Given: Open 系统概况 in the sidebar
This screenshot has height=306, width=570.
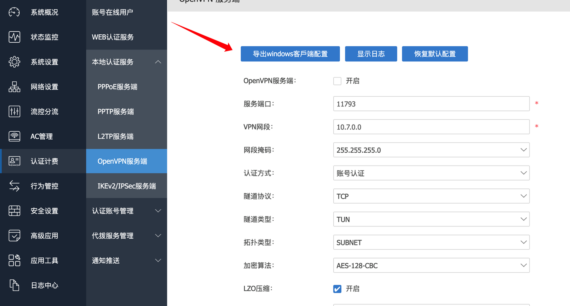Looking at the screenshot, I should 43,12.
